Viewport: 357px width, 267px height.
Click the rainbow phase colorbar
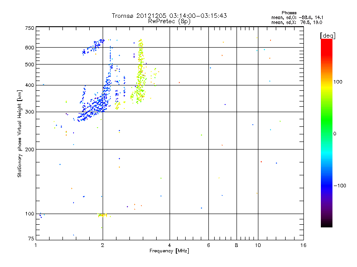click(x=327, y=133)
